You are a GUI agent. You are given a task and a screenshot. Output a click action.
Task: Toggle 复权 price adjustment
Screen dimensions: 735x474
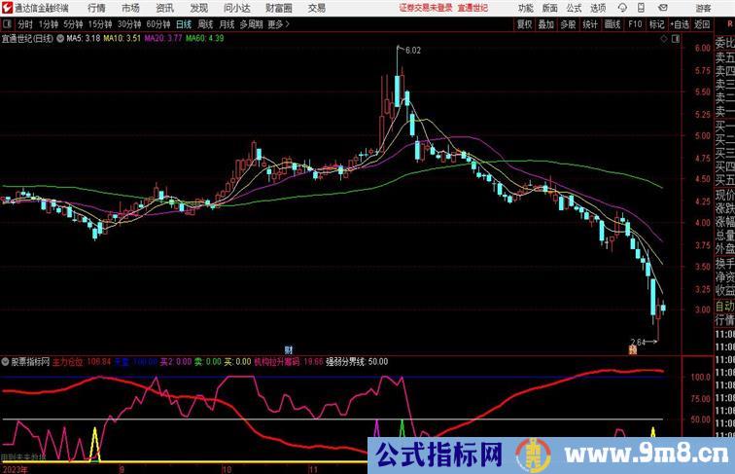click(525, 24)
